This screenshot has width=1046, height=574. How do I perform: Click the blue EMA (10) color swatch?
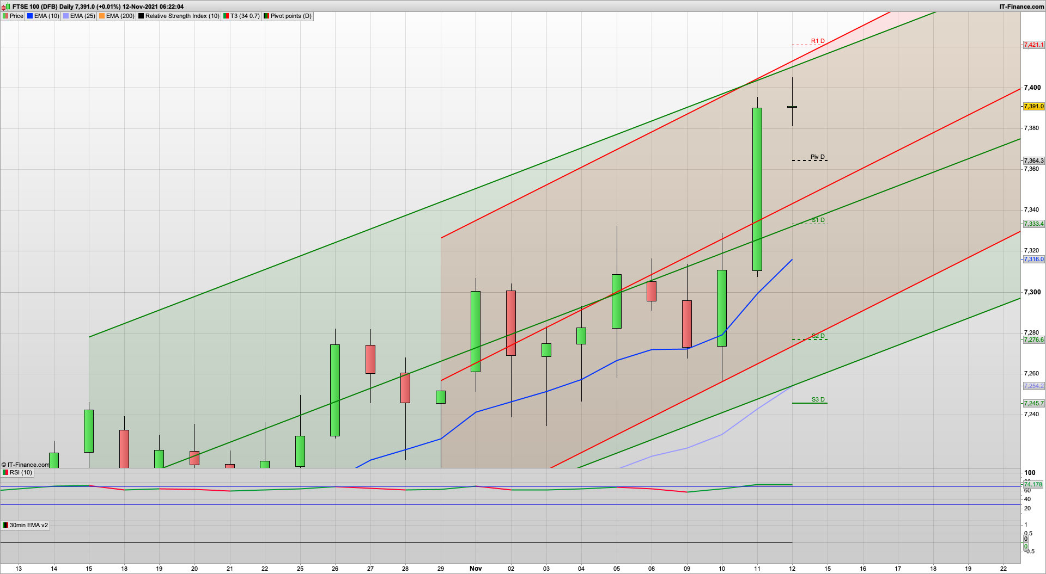(30, 16)
